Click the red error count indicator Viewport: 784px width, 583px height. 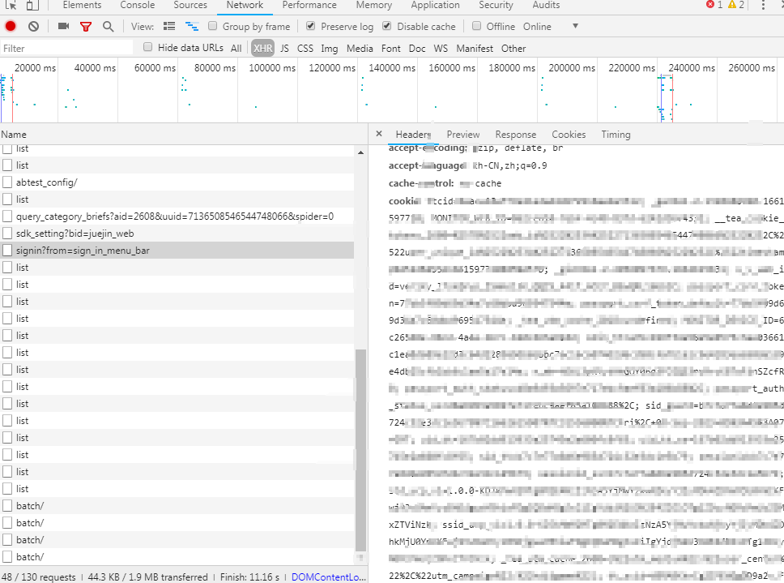(714, 5)
